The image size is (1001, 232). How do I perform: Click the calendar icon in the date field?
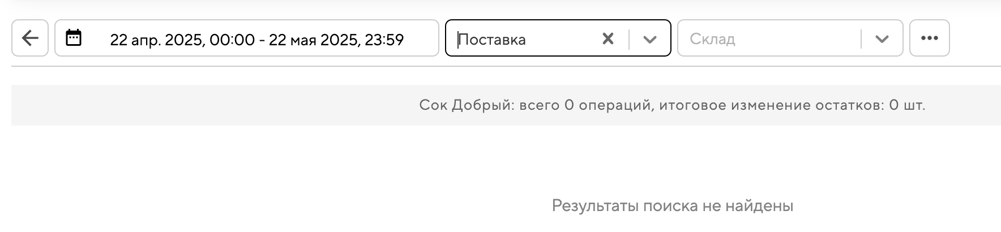[x=74, y=38]
